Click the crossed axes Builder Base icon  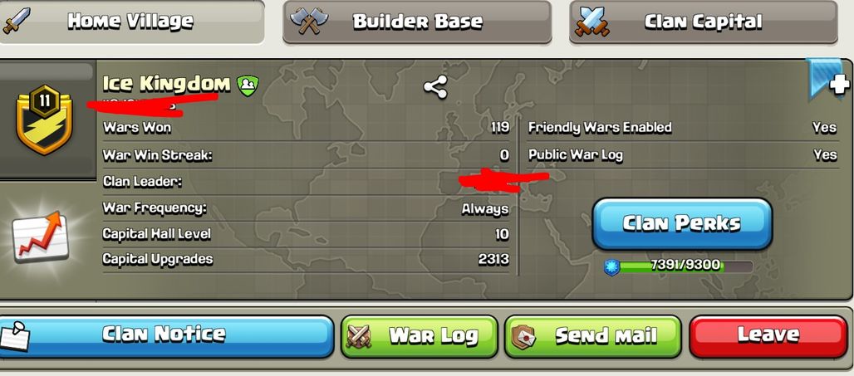pos(309,21)
